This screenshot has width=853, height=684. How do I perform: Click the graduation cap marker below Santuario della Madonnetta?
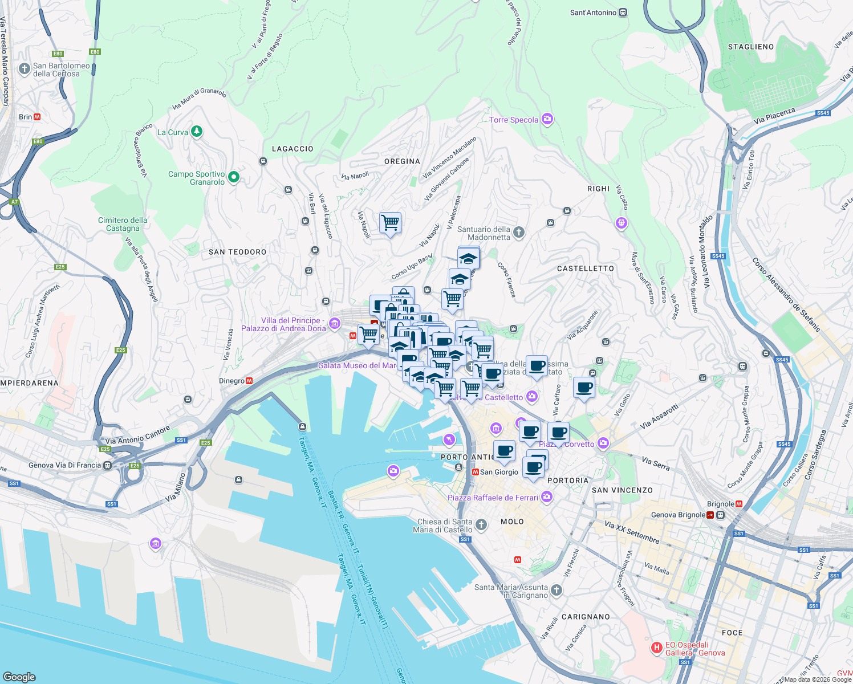pos(468,257)
